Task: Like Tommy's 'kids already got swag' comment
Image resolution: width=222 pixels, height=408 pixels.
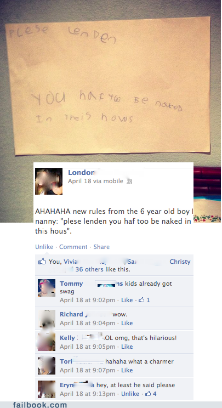Action: click(x=127, y=300)
